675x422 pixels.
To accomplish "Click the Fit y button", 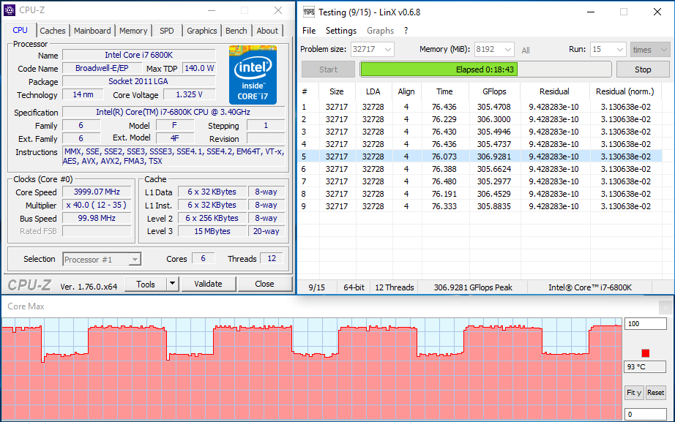I will tap(634, 392).
